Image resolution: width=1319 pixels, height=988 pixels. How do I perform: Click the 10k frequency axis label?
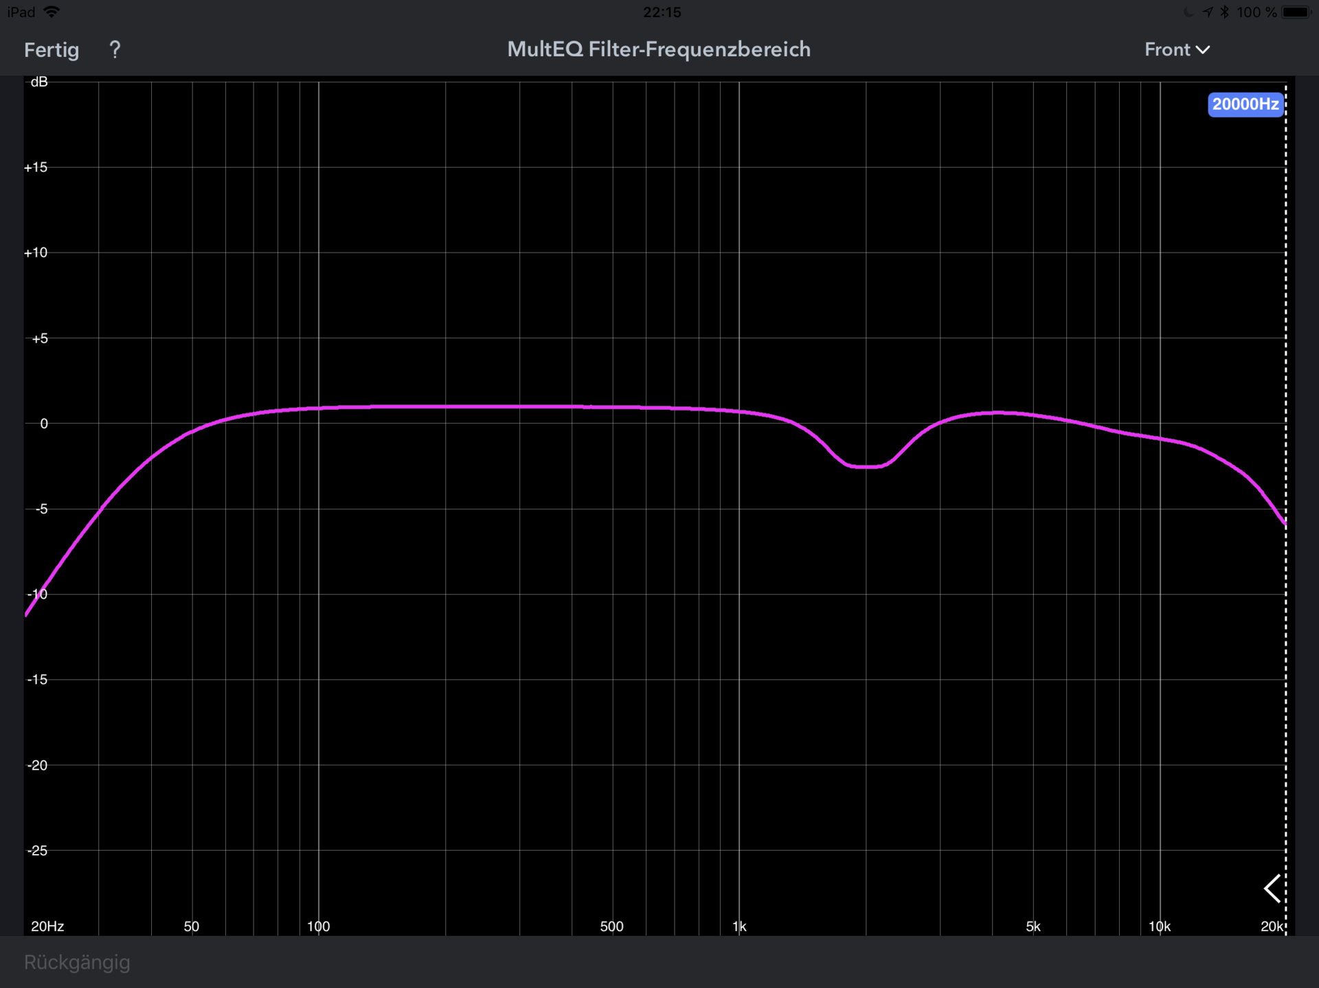1160,926
